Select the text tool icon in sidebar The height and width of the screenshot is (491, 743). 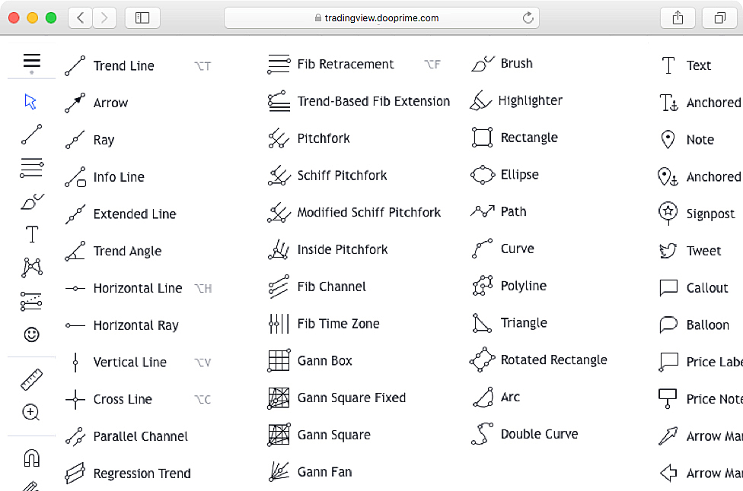[x=31, y=234]
